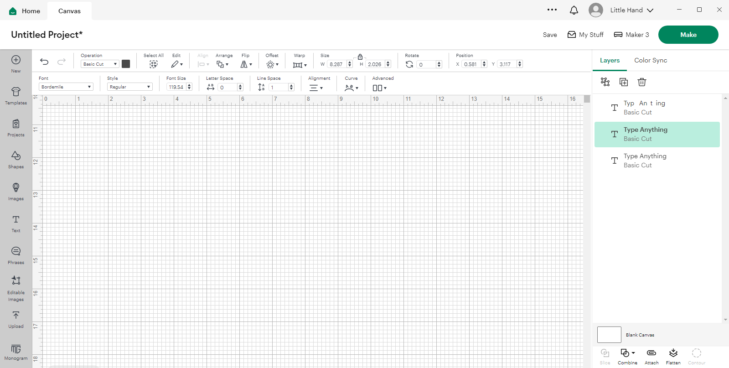
Task: Click the Select All toggle
Action: pyautogui.click(x=154, y=64)
